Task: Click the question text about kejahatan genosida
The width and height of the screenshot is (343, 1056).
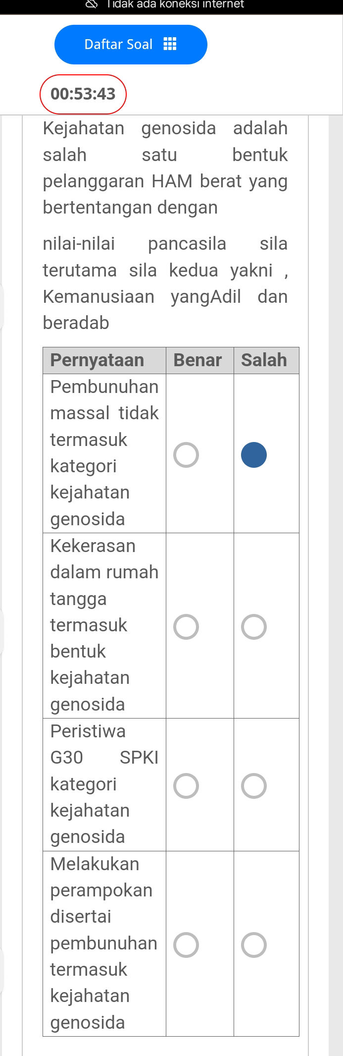Action: tap(165, 168)
